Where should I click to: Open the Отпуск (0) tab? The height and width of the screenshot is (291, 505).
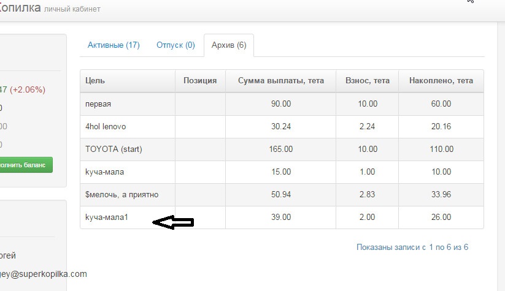(x=175, y=45)
